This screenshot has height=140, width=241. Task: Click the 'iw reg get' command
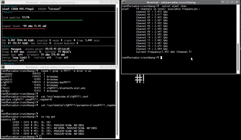click(x=48, y=117)
